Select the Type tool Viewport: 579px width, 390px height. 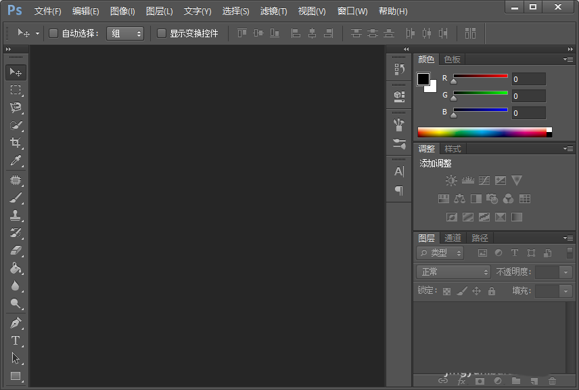16,341
